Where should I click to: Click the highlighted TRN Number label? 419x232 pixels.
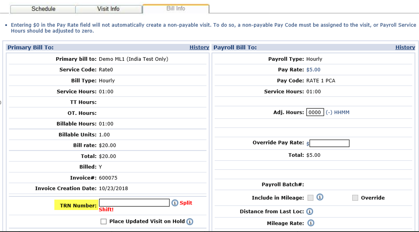click(76, 206)
